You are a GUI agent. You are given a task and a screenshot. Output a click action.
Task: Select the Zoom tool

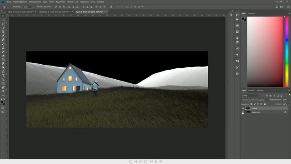3,91
